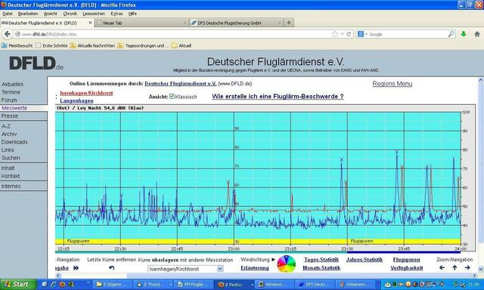484x290 pixels.
Task: Open the Aktuelle Nachrichten bookmark folder
Action: coord(92,45)
